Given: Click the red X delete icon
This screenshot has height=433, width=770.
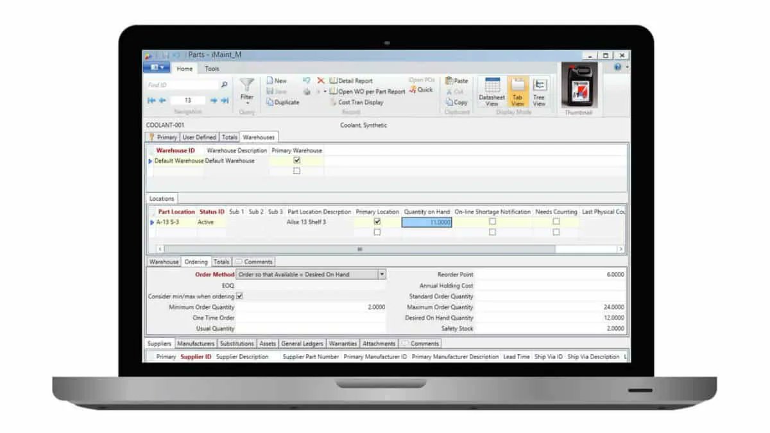Looking at the screenshot, I should [x=321, y=81].
